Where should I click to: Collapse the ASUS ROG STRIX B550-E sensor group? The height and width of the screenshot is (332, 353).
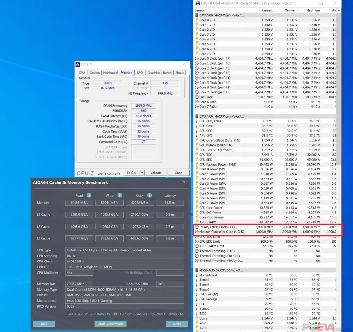pos(197,270)
